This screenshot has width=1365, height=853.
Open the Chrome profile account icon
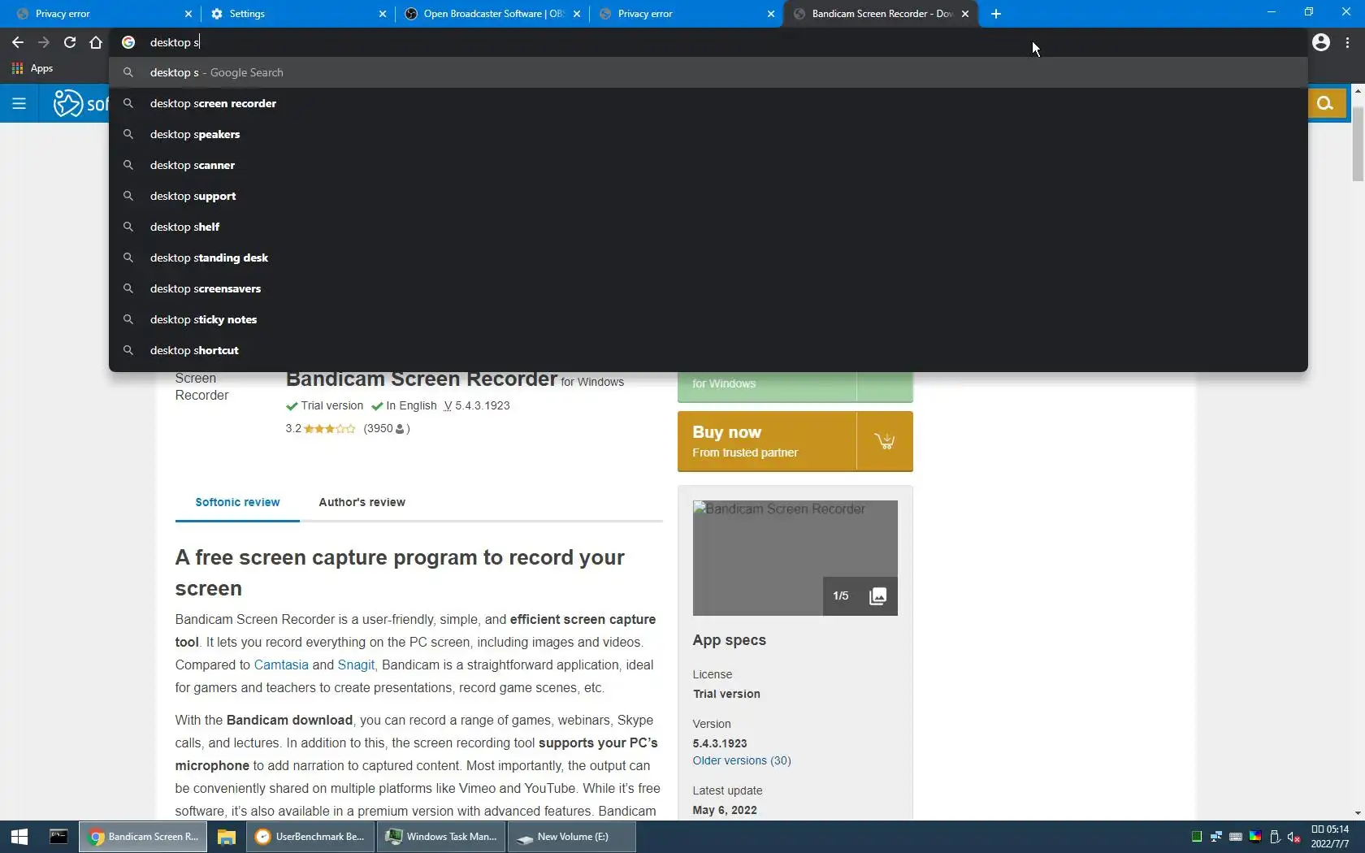[x=1321, y=42]
